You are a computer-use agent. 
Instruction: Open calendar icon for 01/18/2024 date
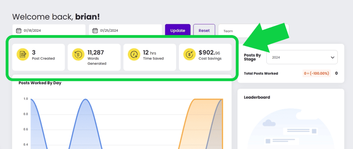point(19,31)
